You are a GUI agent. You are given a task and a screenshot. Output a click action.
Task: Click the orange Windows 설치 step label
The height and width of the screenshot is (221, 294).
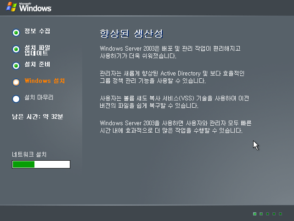click(45, 81)
